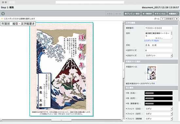Click 編集終了 finish editing button
Screen dimensions: 180x124
point(173,14)
